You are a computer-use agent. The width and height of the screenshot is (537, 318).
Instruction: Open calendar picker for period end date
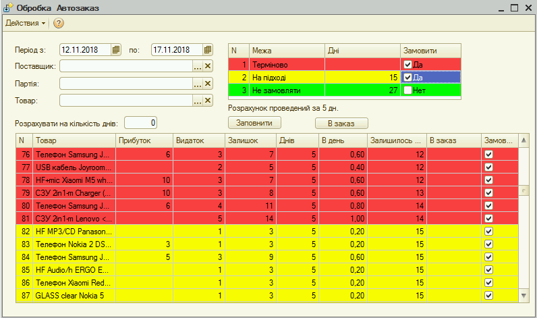208,50
